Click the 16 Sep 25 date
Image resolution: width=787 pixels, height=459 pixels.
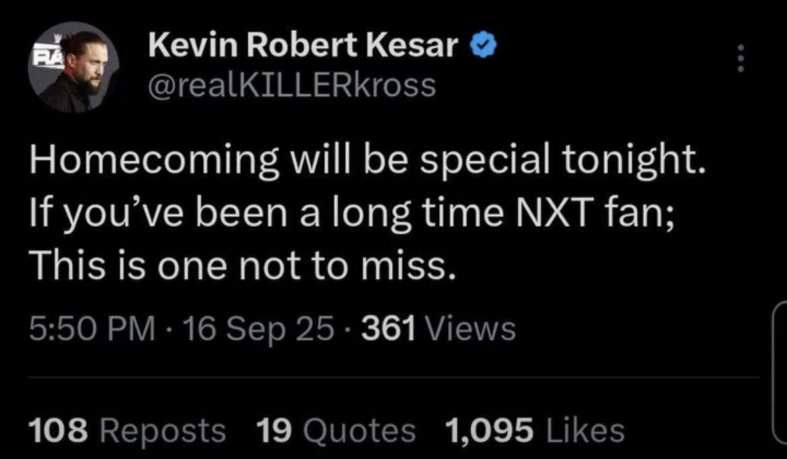click(258, 330)
